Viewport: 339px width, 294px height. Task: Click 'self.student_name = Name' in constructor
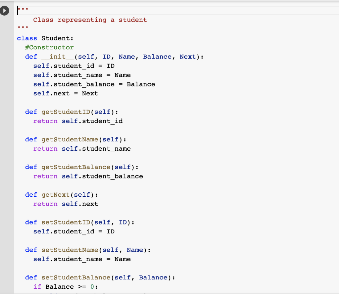click(82, 75)
